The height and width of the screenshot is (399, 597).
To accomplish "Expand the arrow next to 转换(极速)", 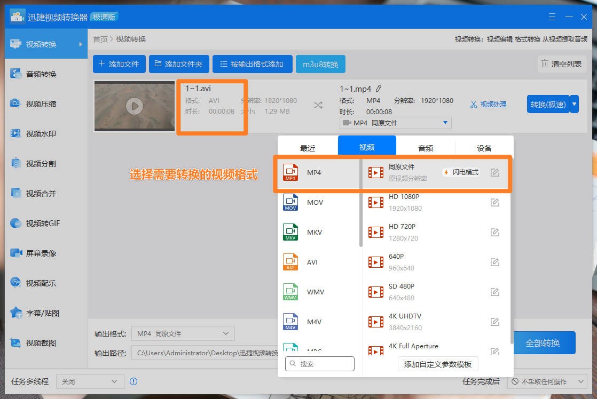I will (x=575, y=104).
